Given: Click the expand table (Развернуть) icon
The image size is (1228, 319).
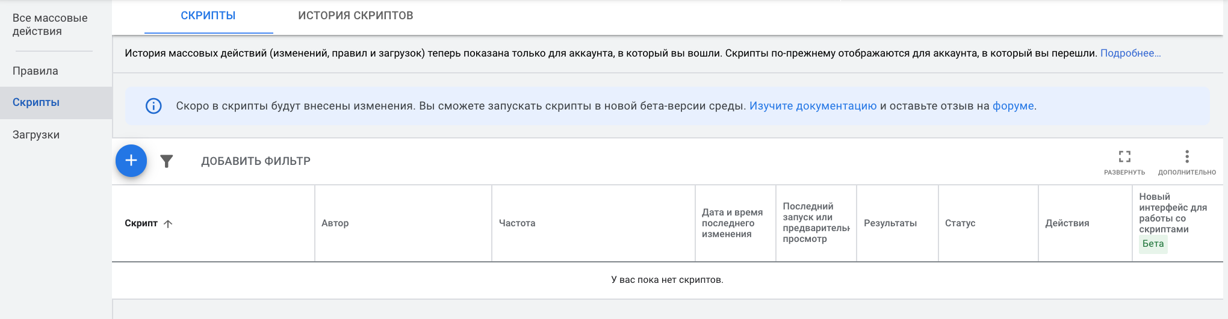Looking at the screenshot, I should pyautogui.click(x=1124, y=157).
